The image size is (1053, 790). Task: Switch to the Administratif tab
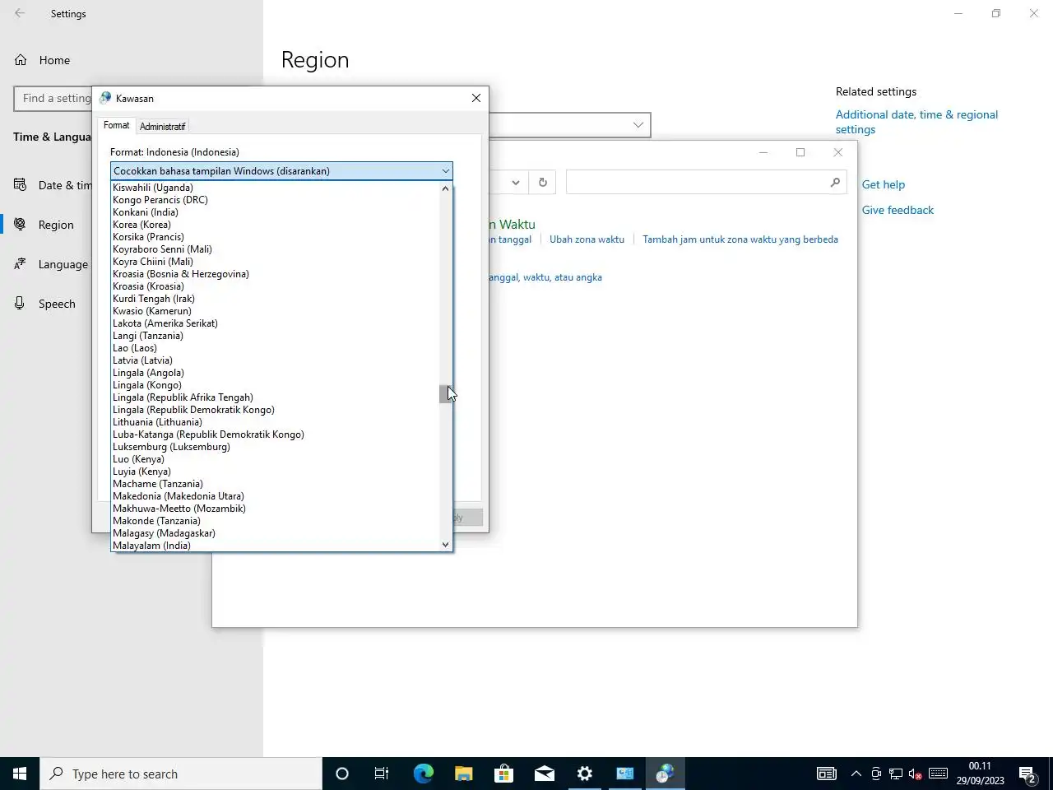162,127
